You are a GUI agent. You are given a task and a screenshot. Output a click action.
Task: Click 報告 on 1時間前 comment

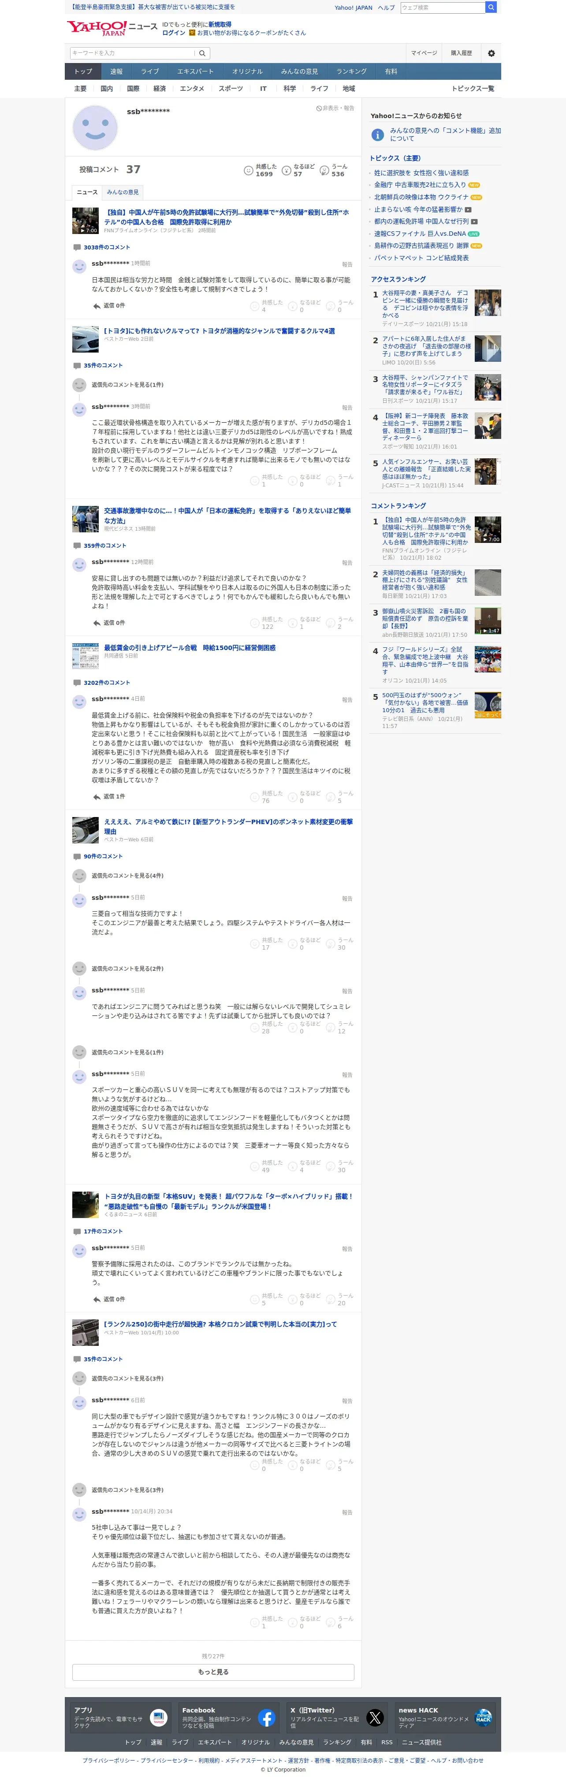[x=347, y=264]
